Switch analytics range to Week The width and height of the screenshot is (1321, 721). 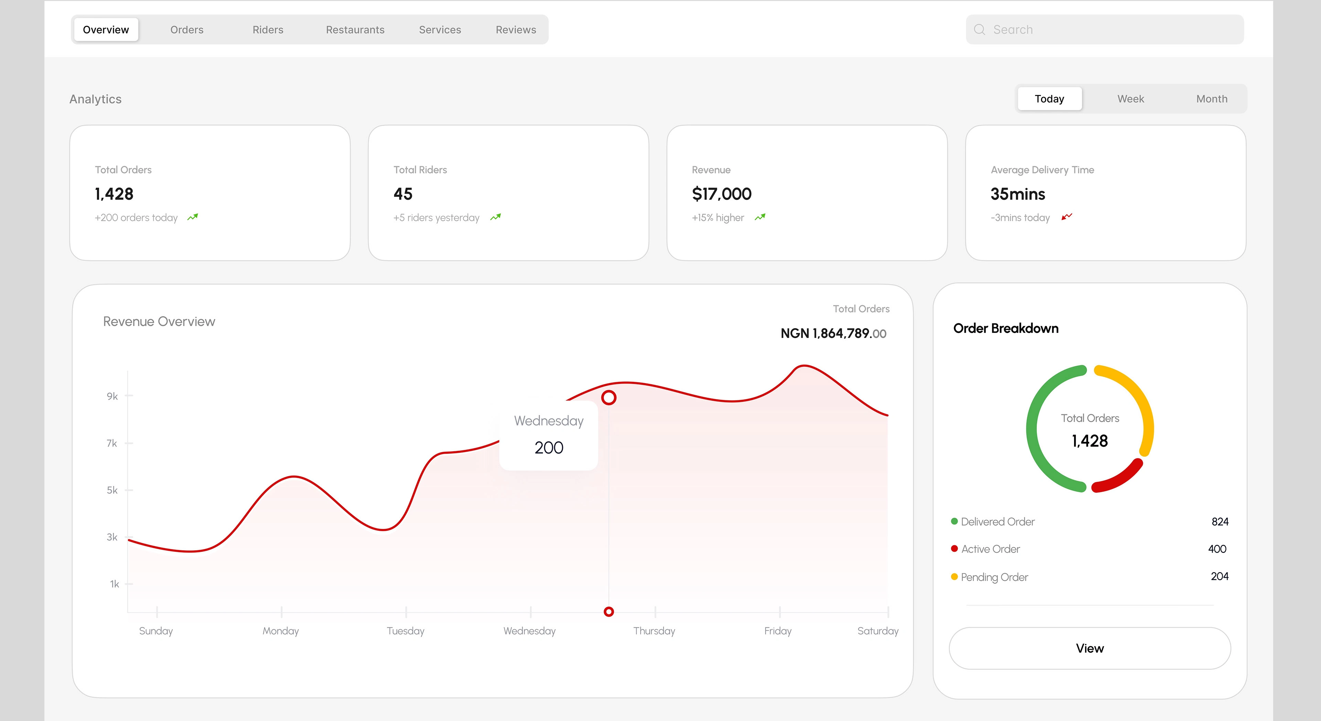click(1130, 99)
